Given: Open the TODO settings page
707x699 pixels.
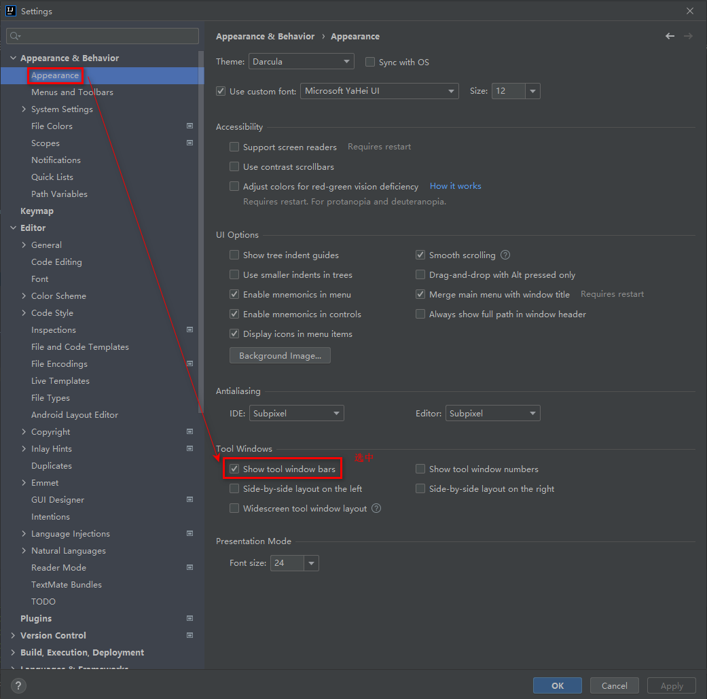Looking at the screenshot, I should [x=43, y=602].
